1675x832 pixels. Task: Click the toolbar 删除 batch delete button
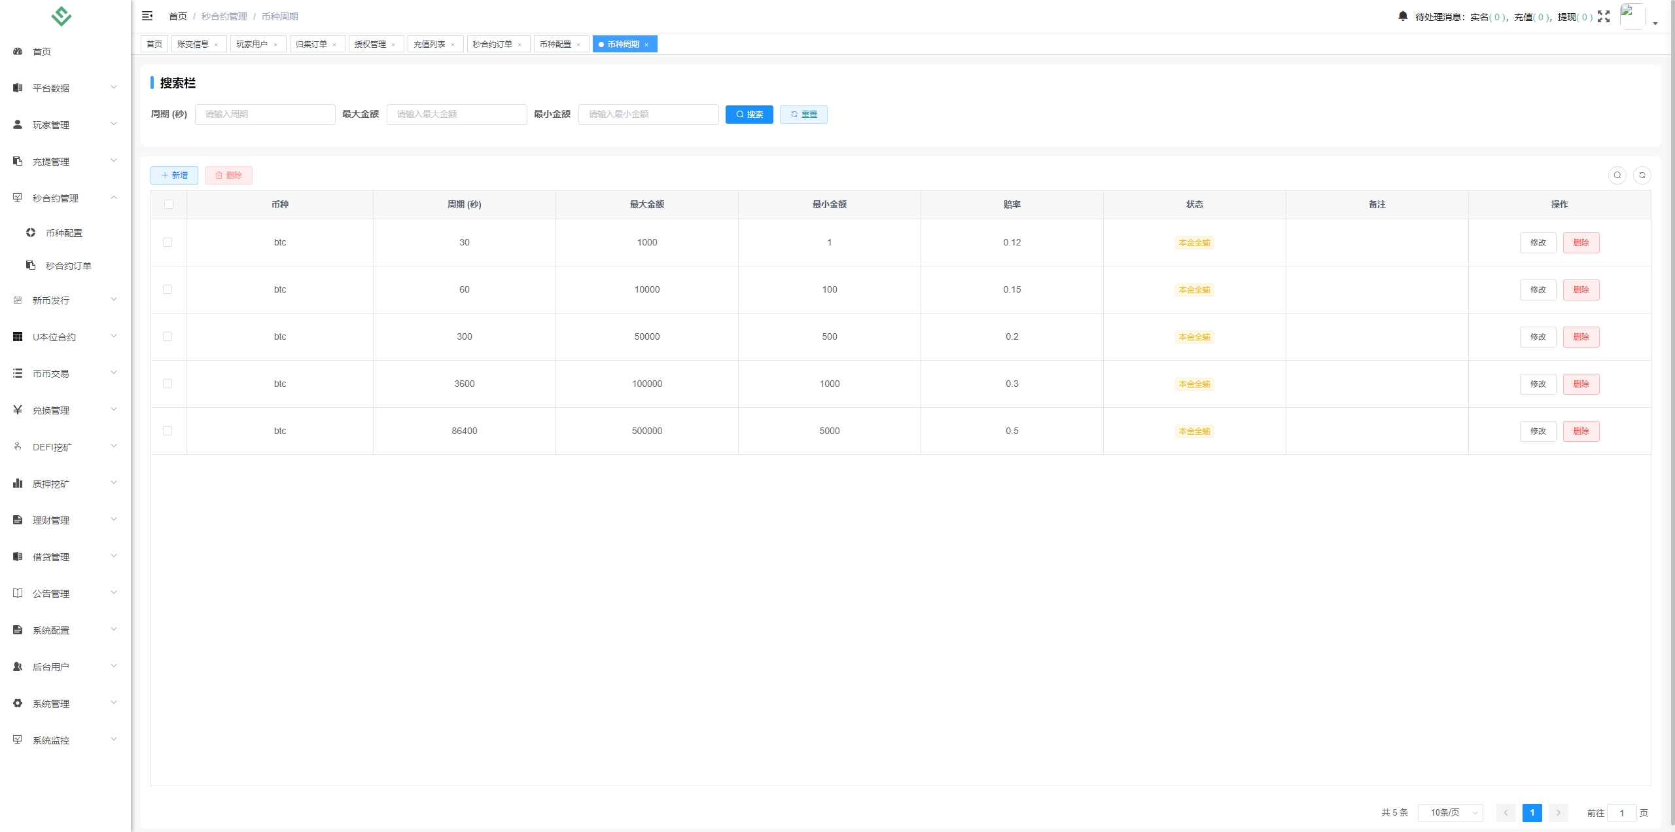[x=228, y=175]
